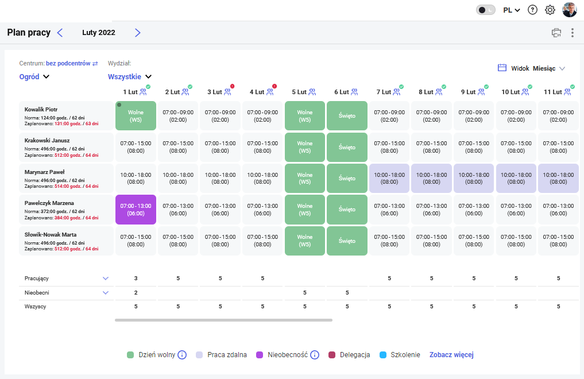
Task: Click the staffing icon for 9 Lut
Action: 482,91
